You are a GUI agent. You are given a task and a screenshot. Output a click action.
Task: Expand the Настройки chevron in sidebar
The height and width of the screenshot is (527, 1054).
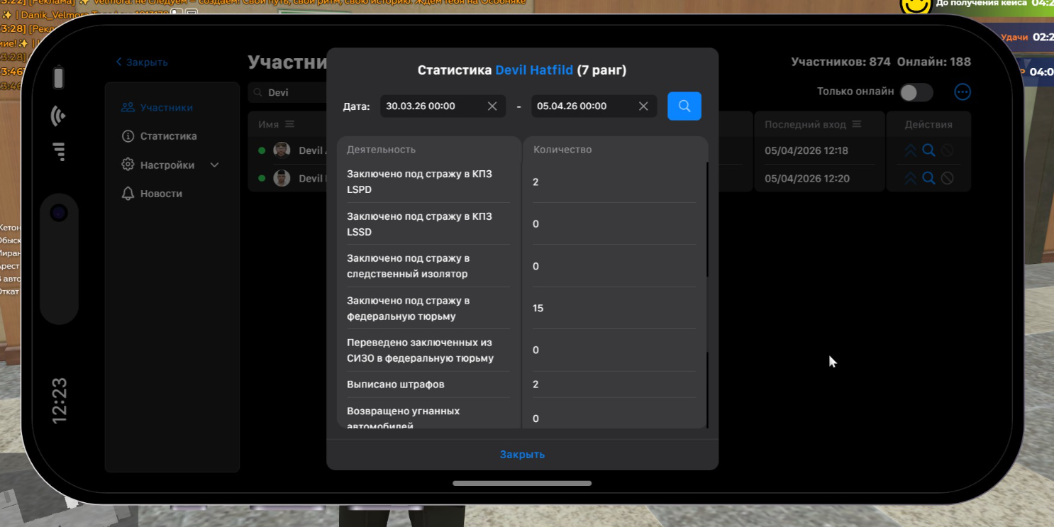click(214, 165)
